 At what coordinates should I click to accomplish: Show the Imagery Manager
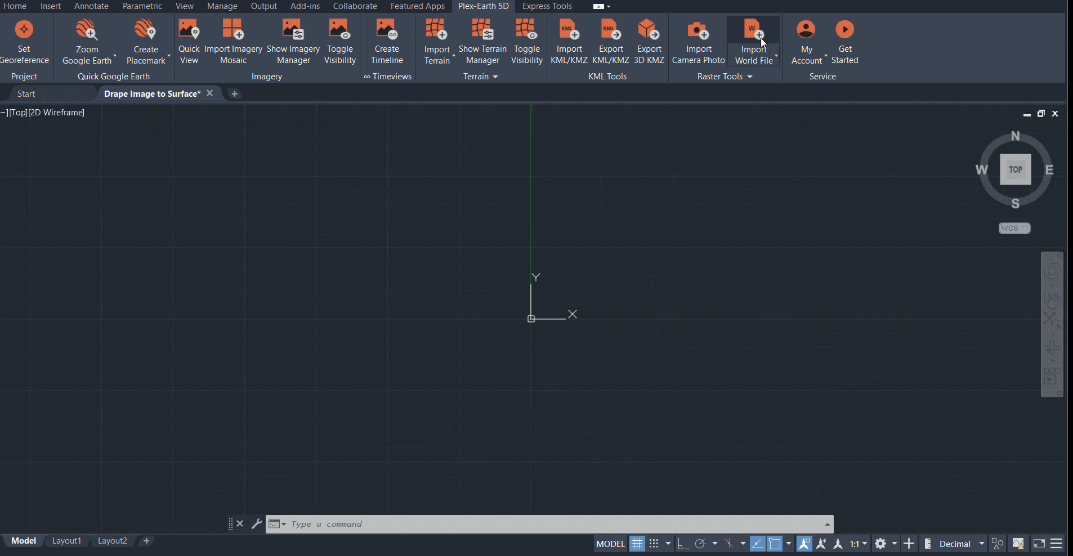pyautogui.click(x=293, y=42)
